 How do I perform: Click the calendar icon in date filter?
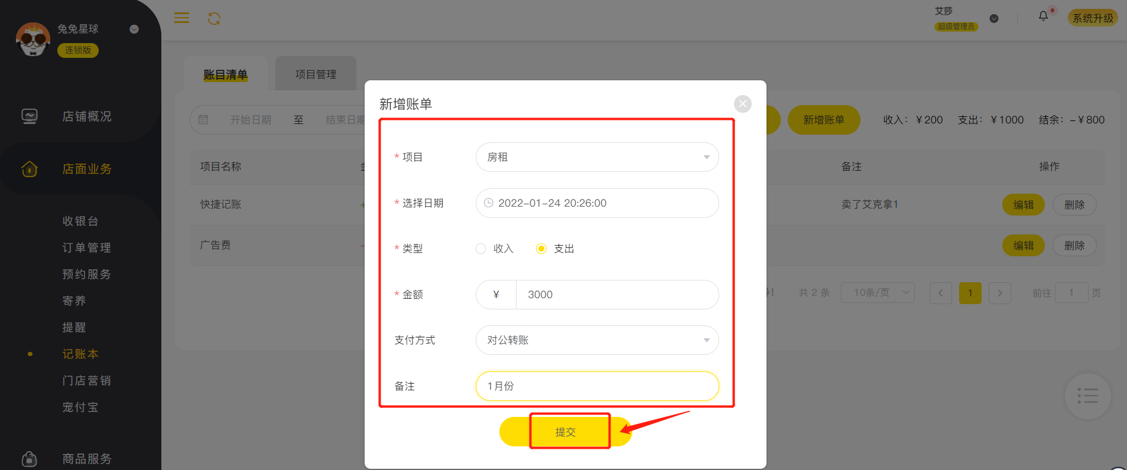(203, 120)
